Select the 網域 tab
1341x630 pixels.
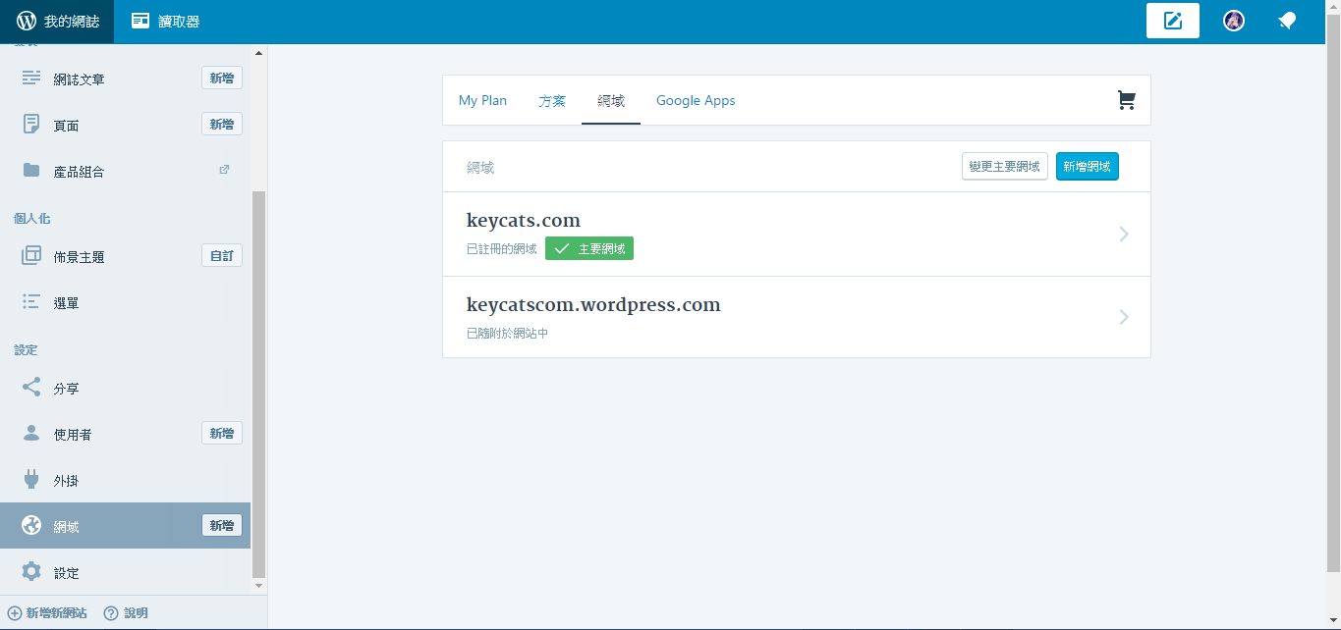coord(611,100)
